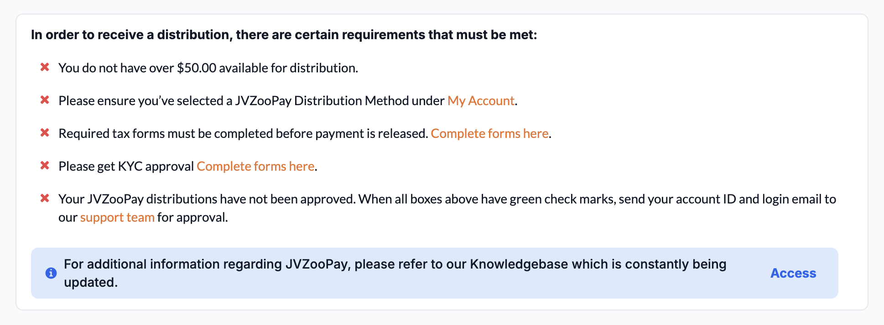This screenshot has height=325, width=884.
Task: Click the 'Please get KYC approval' text
Action: (126, 166)
